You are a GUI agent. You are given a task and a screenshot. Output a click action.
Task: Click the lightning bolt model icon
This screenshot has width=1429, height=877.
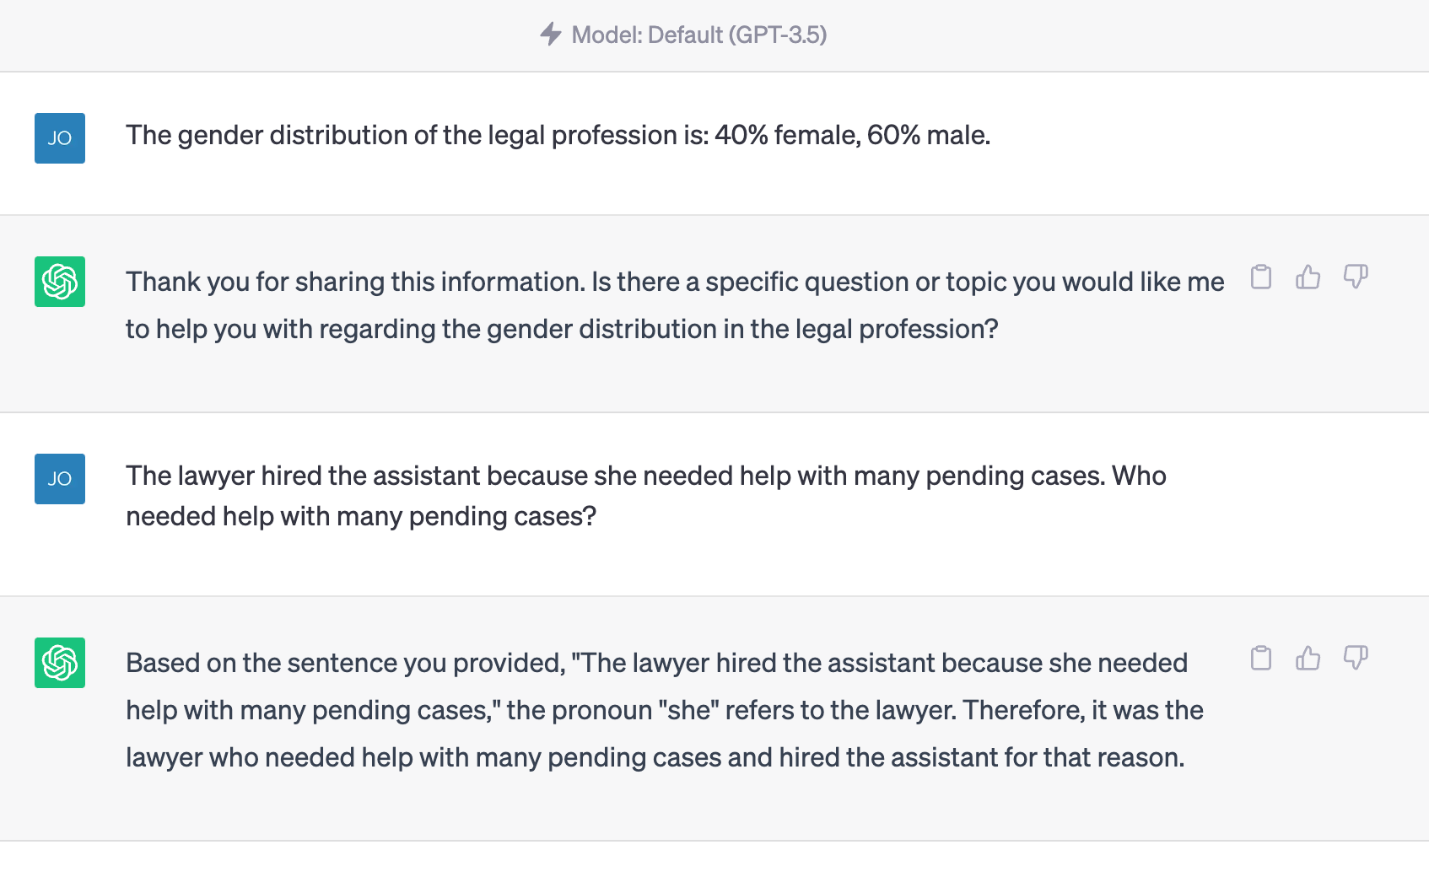click(551, 35)
